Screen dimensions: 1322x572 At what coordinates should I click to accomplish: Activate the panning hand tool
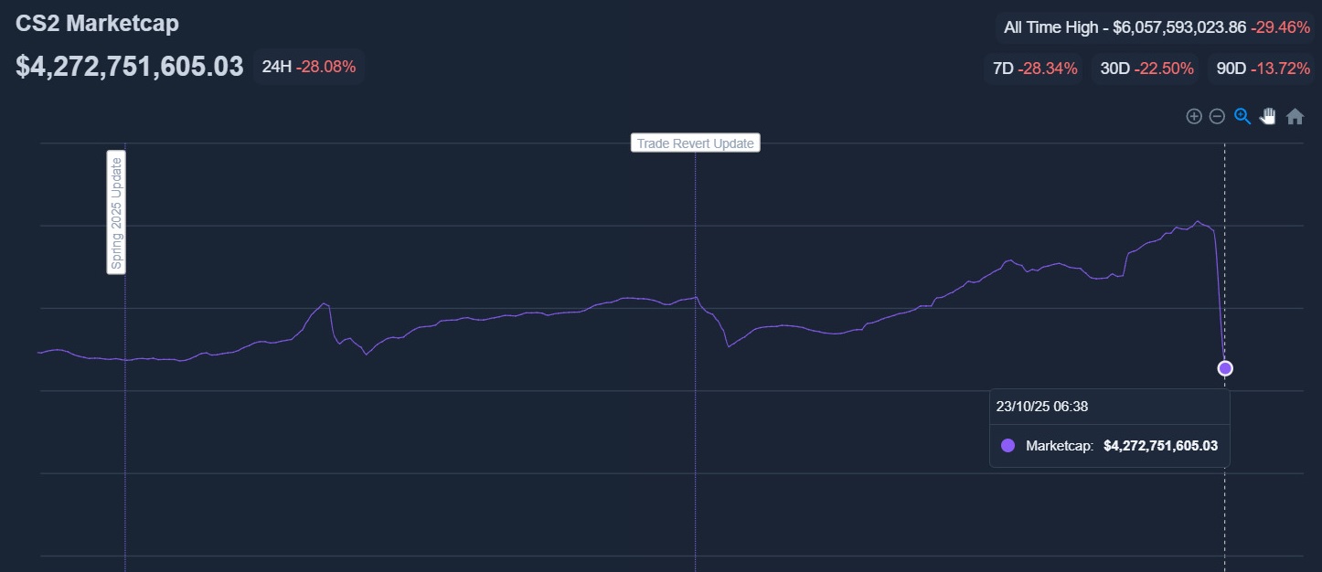pyautogui.click(x=1267, y=116)
